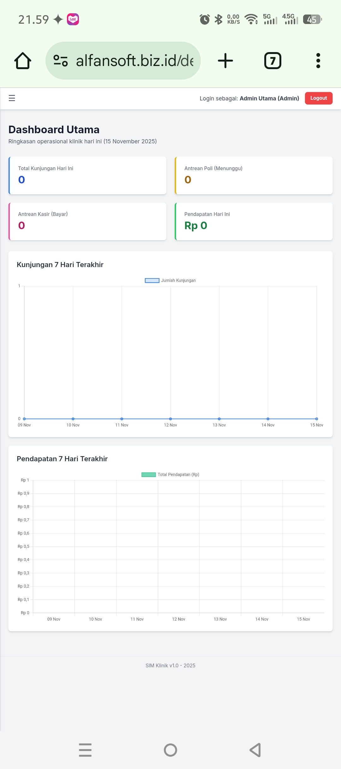Open Total Kunjungan Hari Ini card
This screenshot has height=769, width=341.
pyautogui.click(x=87, y=176)
